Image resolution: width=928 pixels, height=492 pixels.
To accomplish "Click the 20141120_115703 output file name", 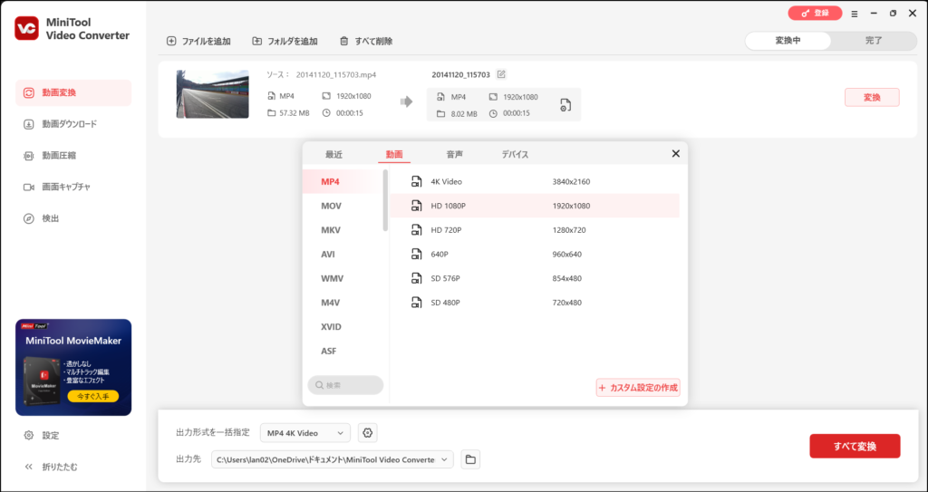I will point(461,74).
